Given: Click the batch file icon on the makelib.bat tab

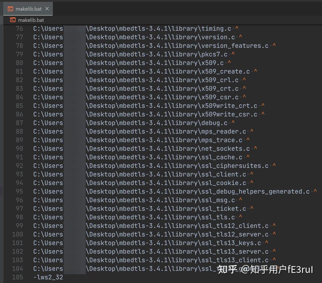Looking at the screenshot, I should (x=10, y=9).
